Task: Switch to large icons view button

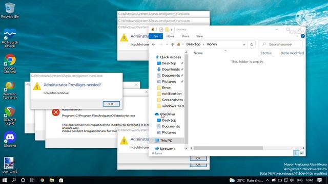Action: (x=302, y=153)
